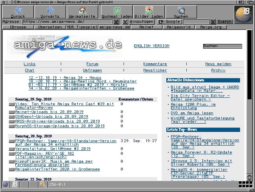Click the scroll-down arrow of vertical scrollbar
This screenshot has height=192, width=255.
point(250,179)
